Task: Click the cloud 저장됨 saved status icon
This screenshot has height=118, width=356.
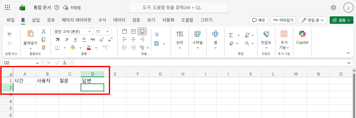Action: tap(66, 8)
